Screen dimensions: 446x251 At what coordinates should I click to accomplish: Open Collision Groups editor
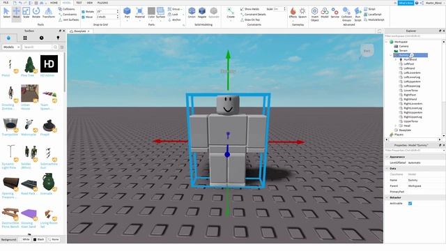tap(346, 14)
